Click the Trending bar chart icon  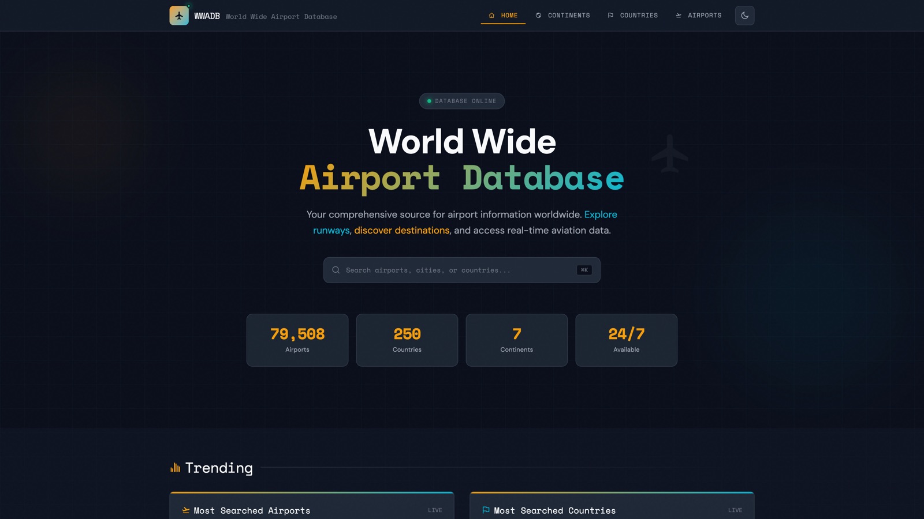coord(175,468)
